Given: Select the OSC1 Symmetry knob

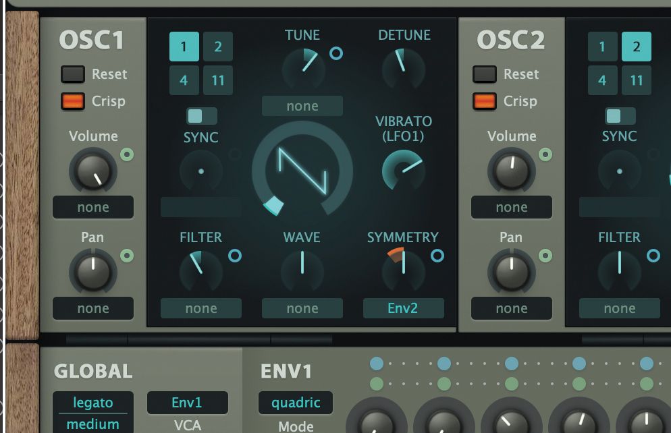Looking at the screenshot, I should 404,268.
